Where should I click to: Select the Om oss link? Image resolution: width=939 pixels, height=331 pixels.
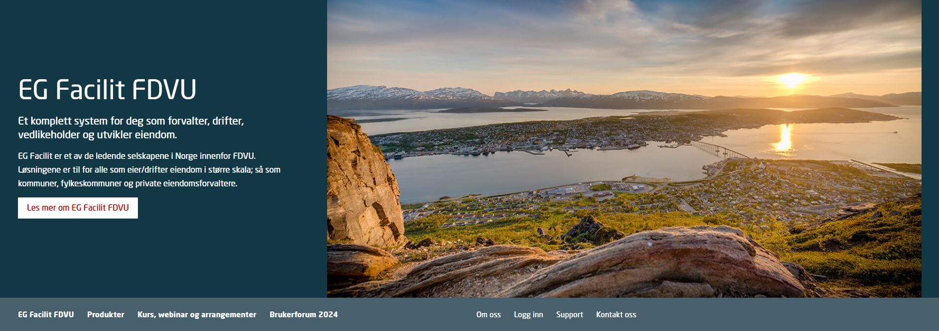[488, 315]
